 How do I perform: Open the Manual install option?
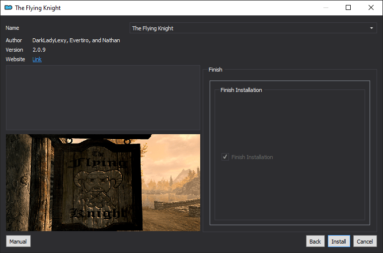coord(18,241)
